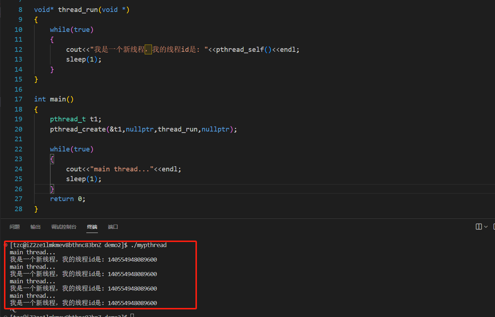The image size is (495, 317).
Task: Click the "return 0;" statement
Action: pos(68,199)
